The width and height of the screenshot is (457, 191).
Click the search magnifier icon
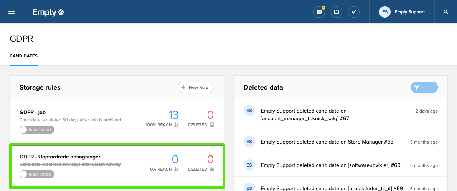(446, 12)
